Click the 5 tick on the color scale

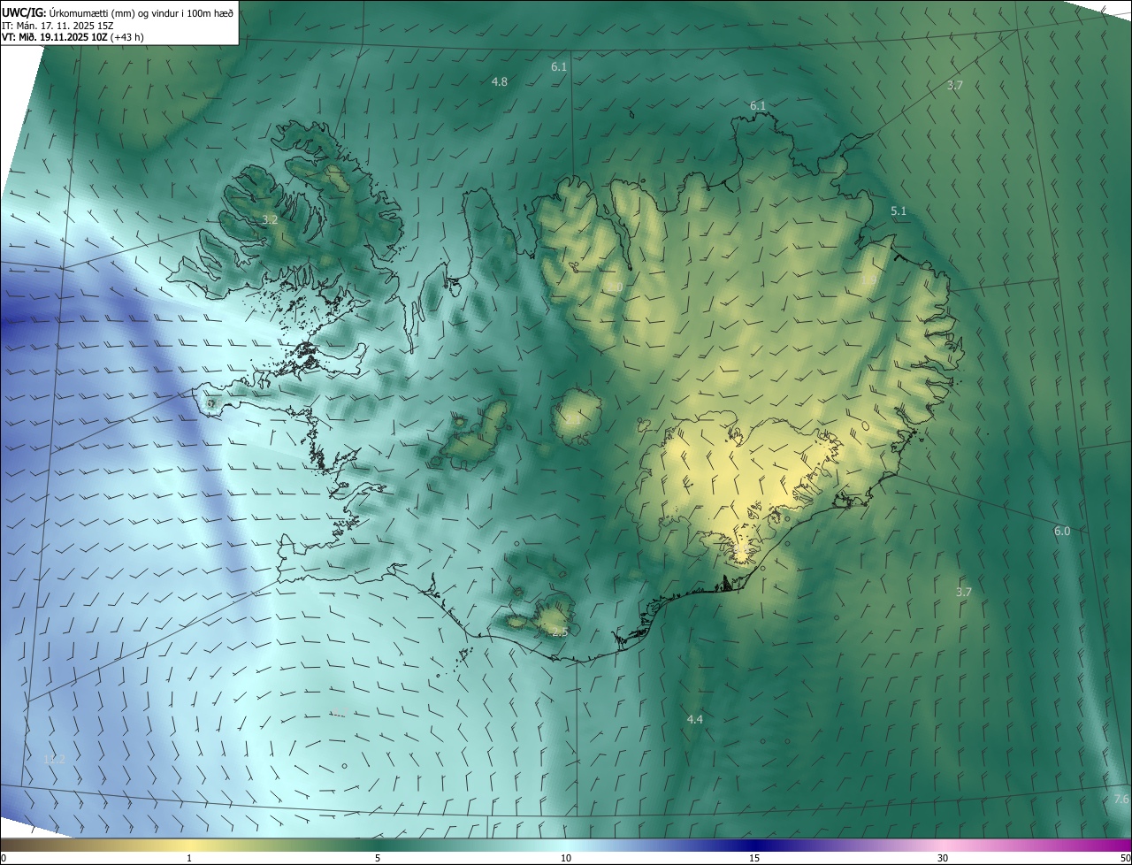pos(378,858)
